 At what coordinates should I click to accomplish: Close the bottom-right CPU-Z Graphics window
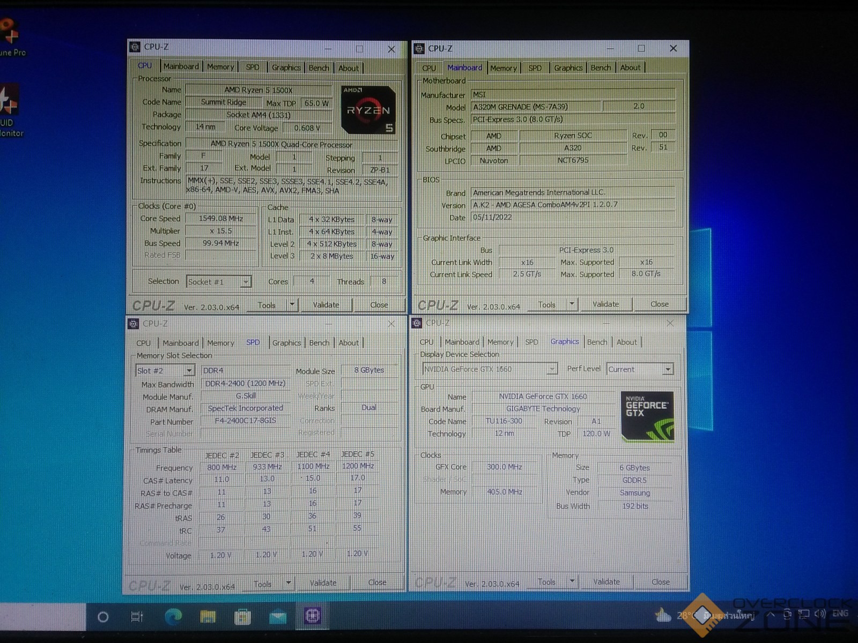click(670, 323)
